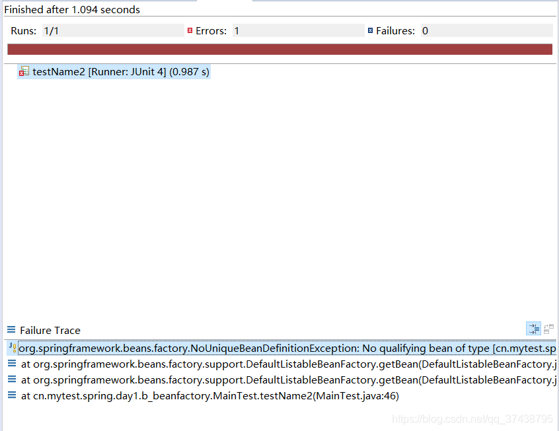Click the red JUnit progress bar
The image size is (559, 431).
[280, 49]
